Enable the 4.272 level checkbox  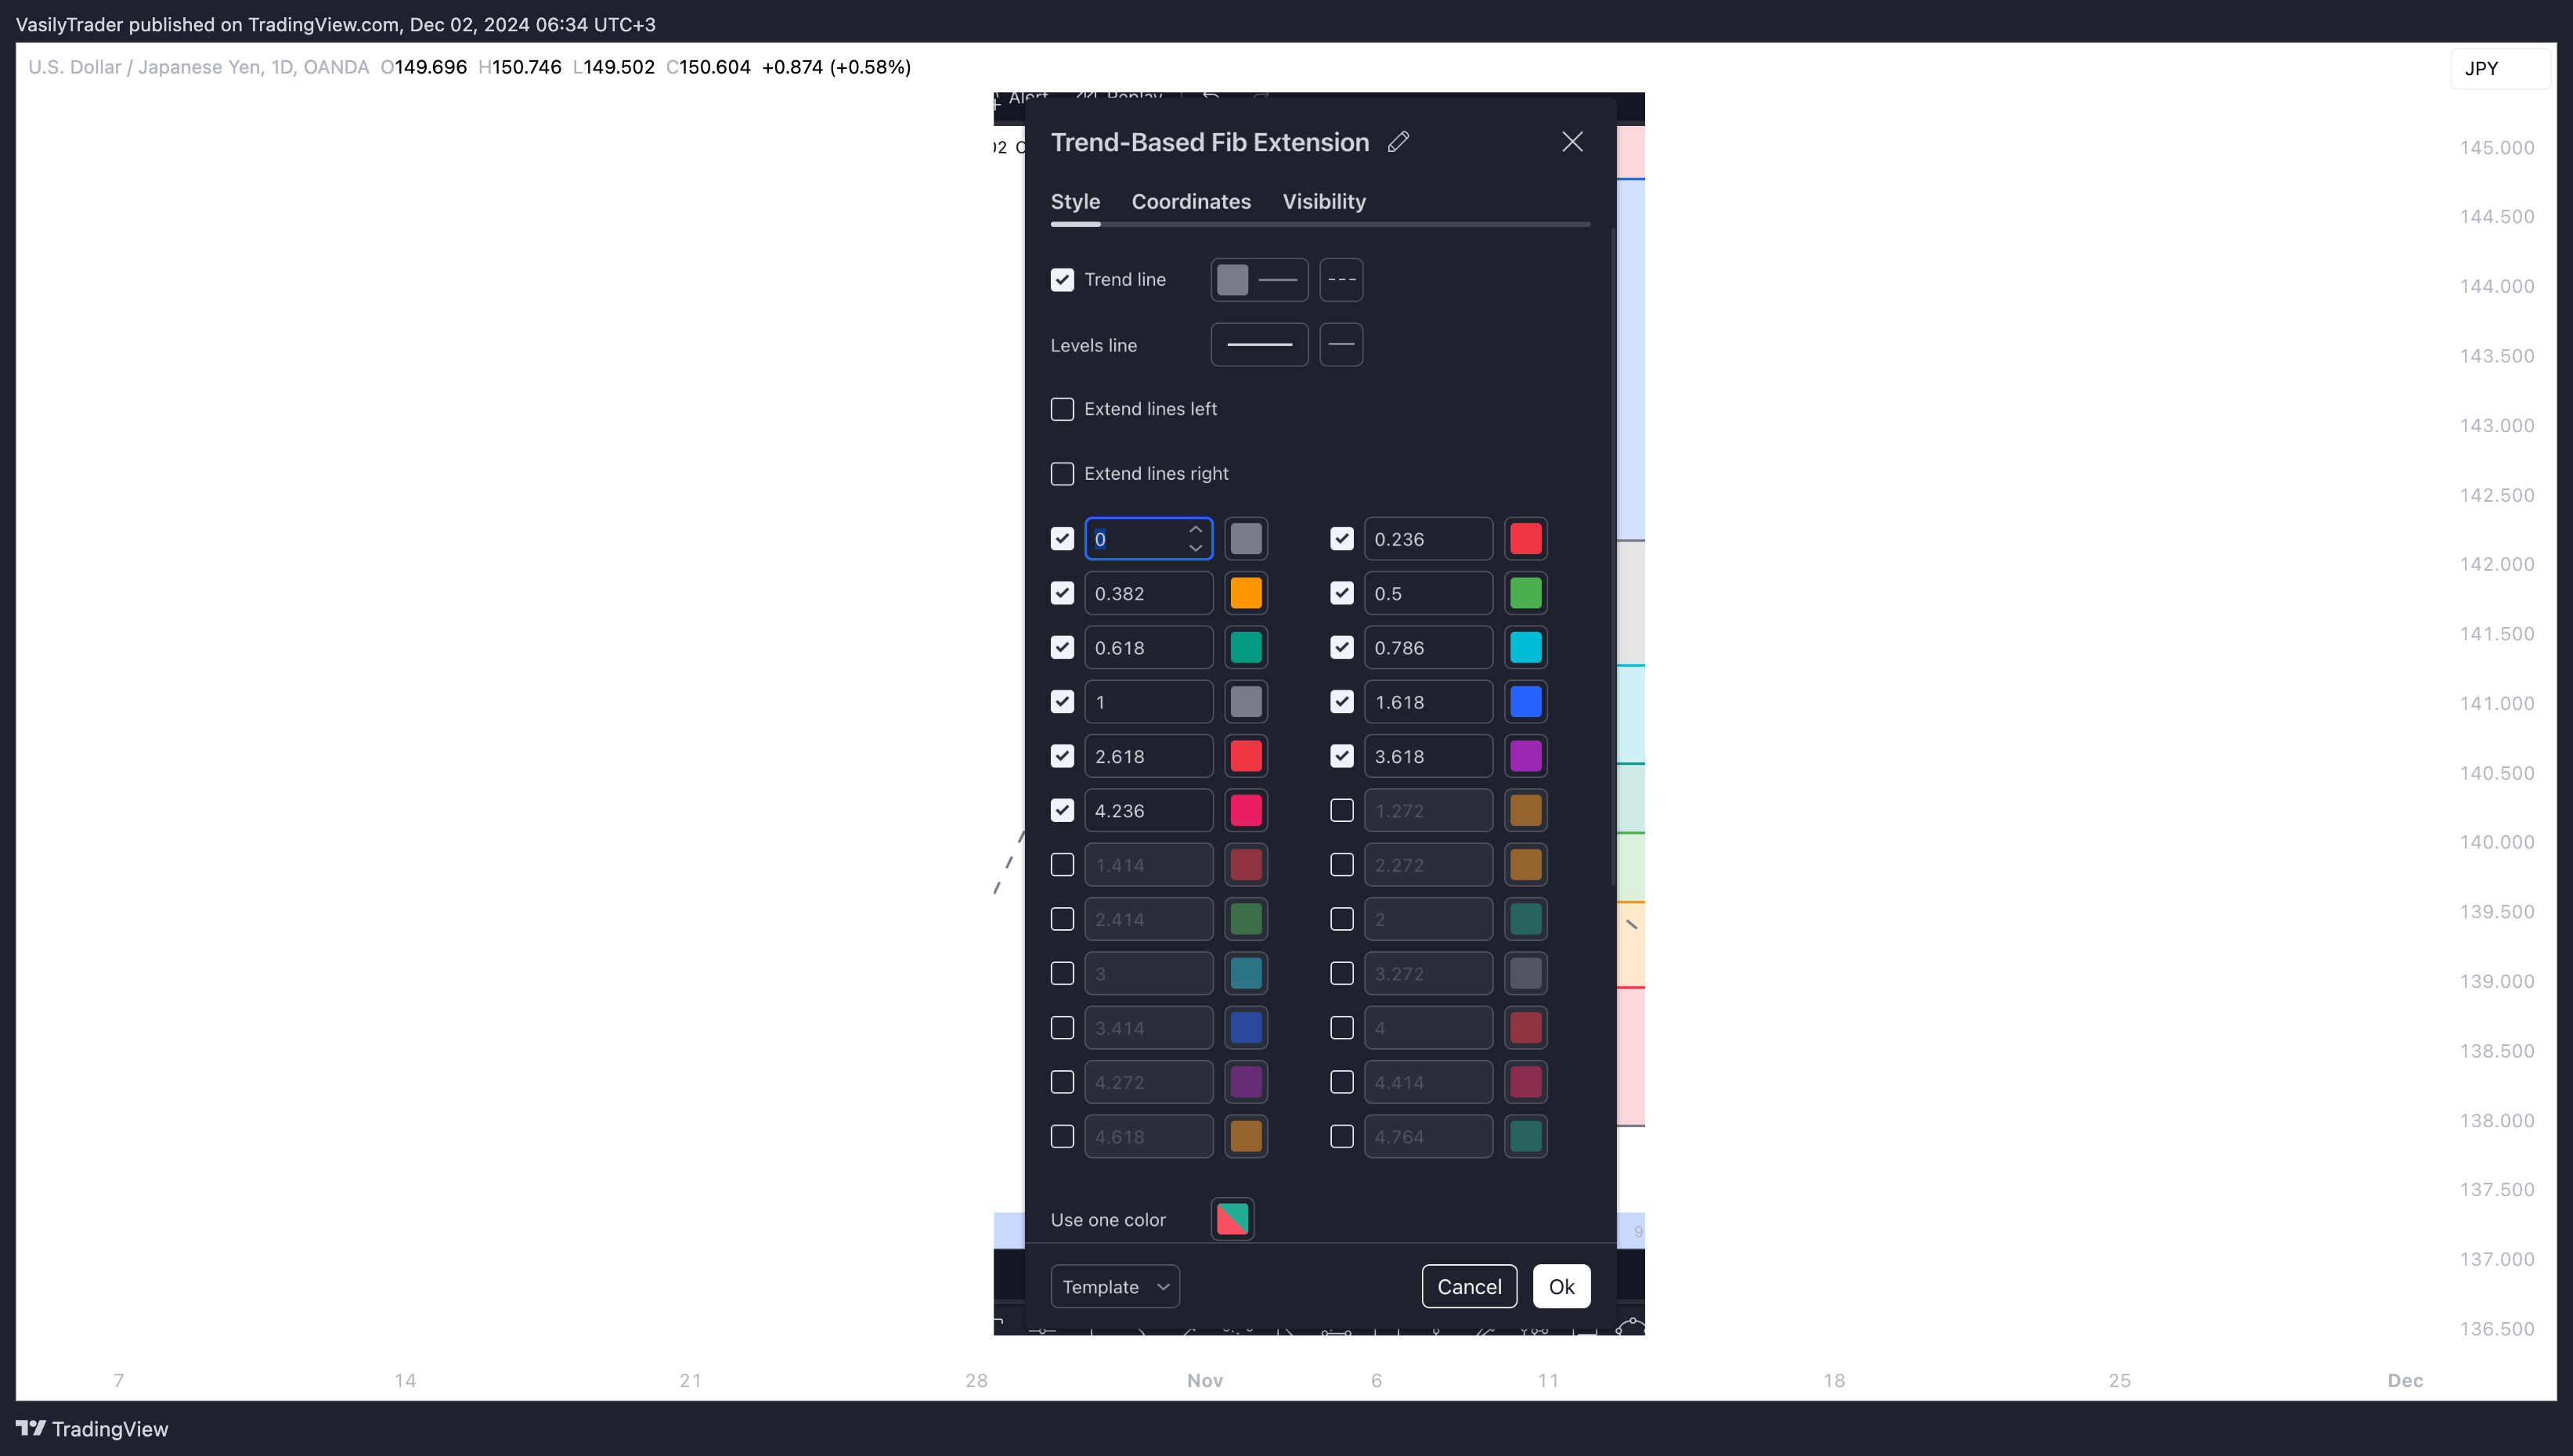tap(1062, 1082)
